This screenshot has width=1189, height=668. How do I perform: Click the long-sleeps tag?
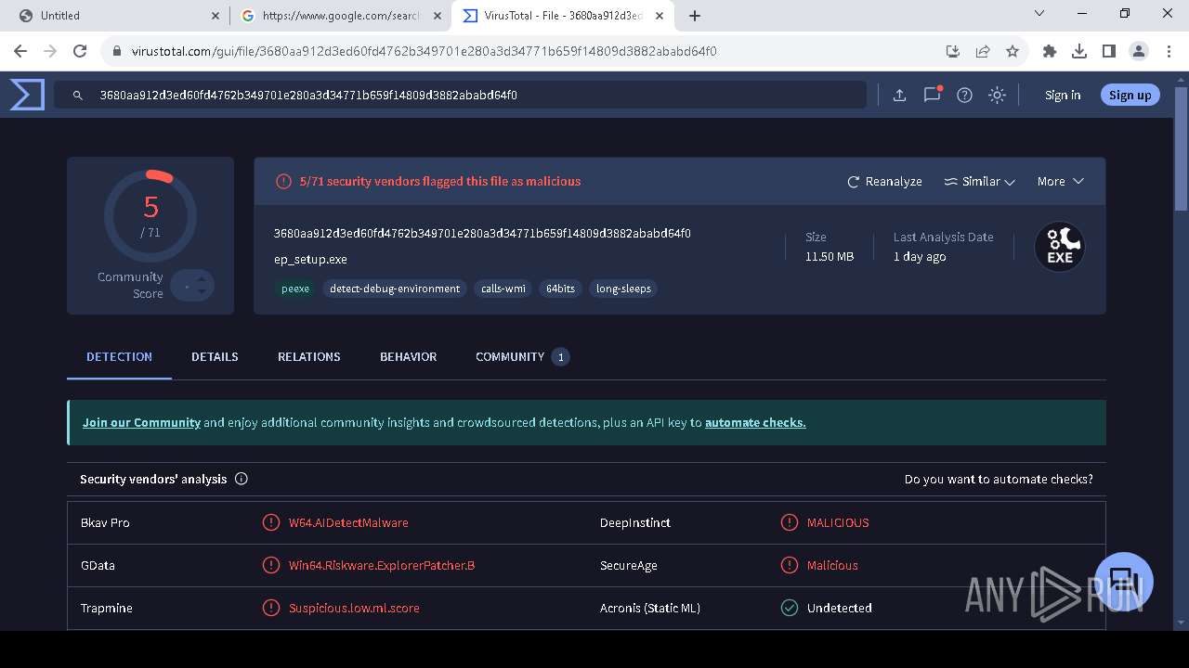tap(623, 289)
